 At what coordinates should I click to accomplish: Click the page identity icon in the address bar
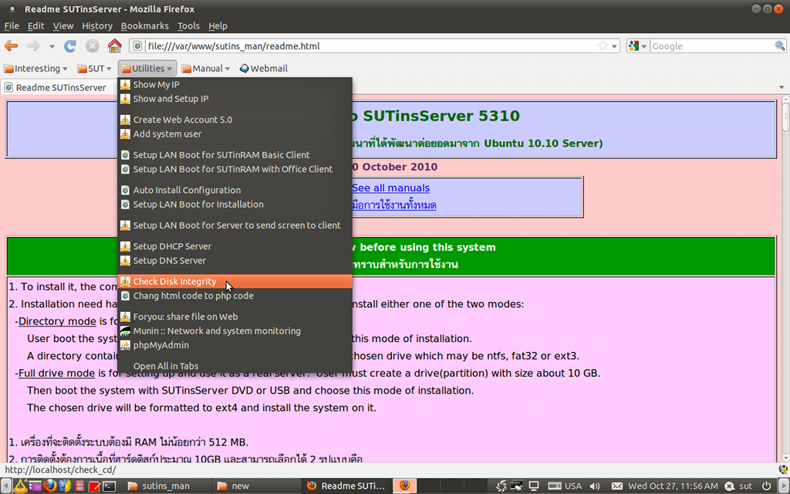coord(137,46)
